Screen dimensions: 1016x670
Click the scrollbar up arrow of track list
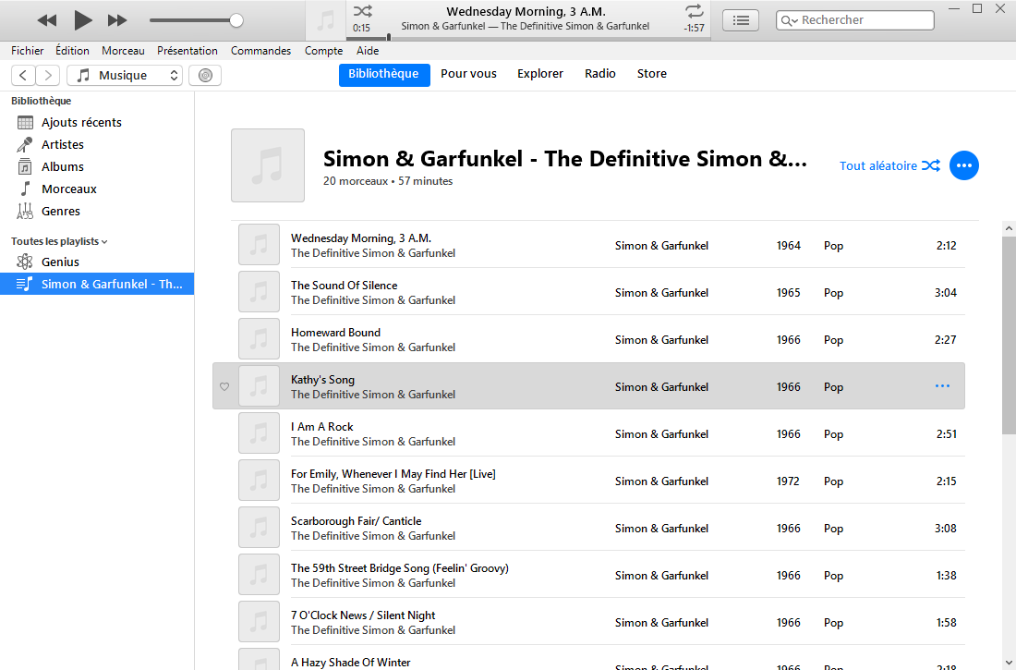(x=1009, y=228)
